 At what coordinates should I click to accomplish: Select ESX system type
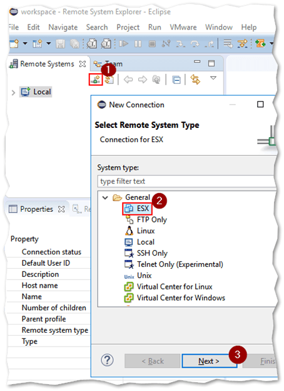[x=137, y=209]
